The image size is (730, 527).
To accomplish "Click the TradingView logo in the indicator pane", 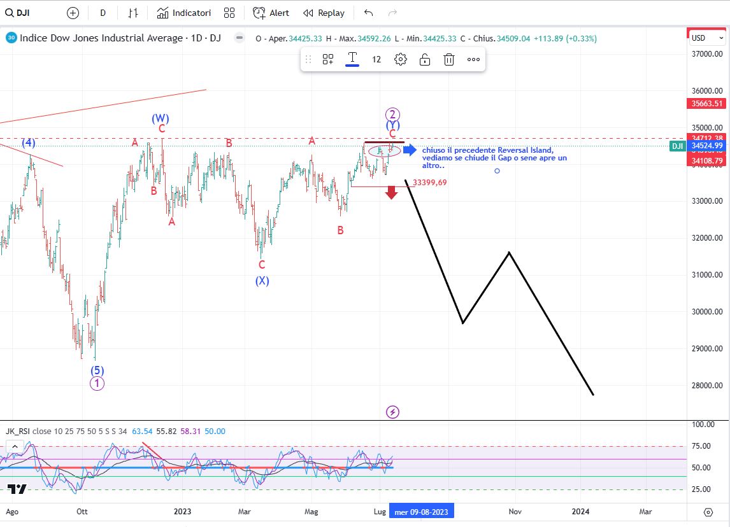I will [17, 489].
